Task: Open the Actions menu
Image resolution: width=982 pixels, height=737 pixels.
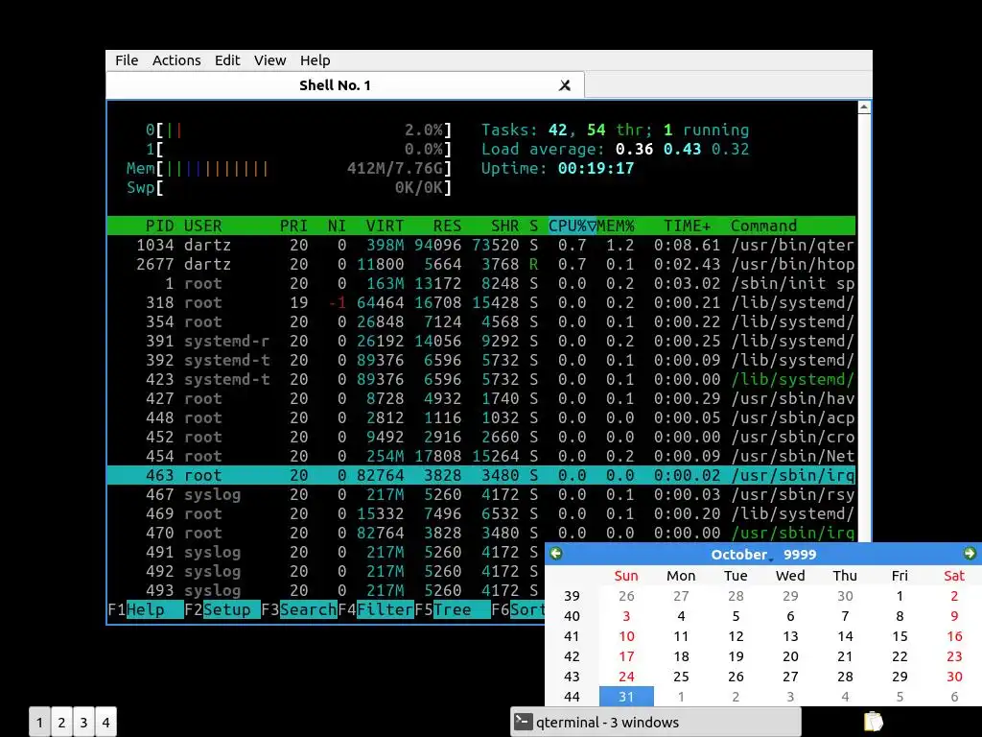Action: click(176, 60)
